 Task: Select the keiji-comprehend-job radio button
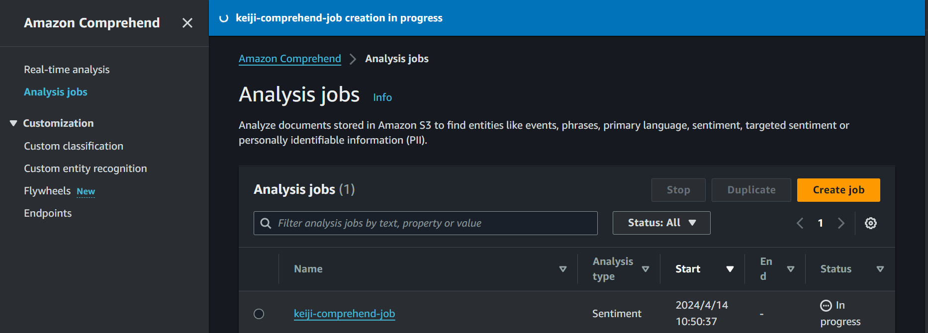coord(259,314)
